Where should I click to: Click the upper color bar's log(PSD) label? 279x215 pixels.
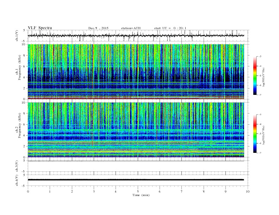263,77
